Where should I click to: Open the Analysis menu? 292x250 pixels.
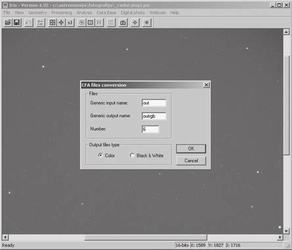pyautogui.click(x=84, y=12)
